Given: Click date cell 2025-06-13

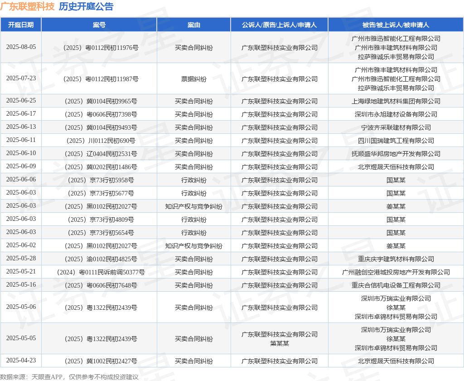Looking at the screenshot, I should (21, 127).
